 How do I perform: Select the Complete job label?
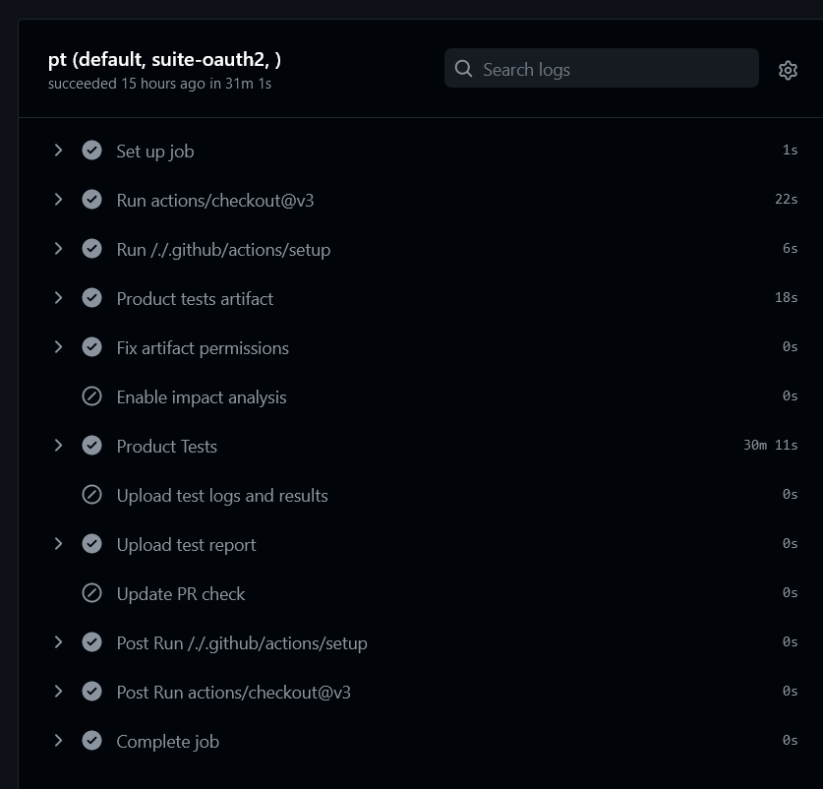[x=168, y=742]
